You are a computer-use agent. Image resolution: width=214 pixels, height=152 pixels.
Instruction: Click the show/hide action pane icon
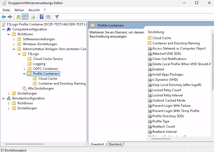click(48, 17)
